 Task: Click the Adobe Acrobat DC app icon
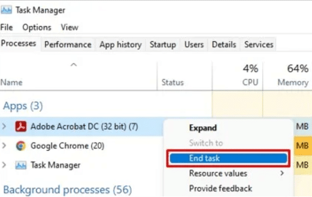point(21,126)
